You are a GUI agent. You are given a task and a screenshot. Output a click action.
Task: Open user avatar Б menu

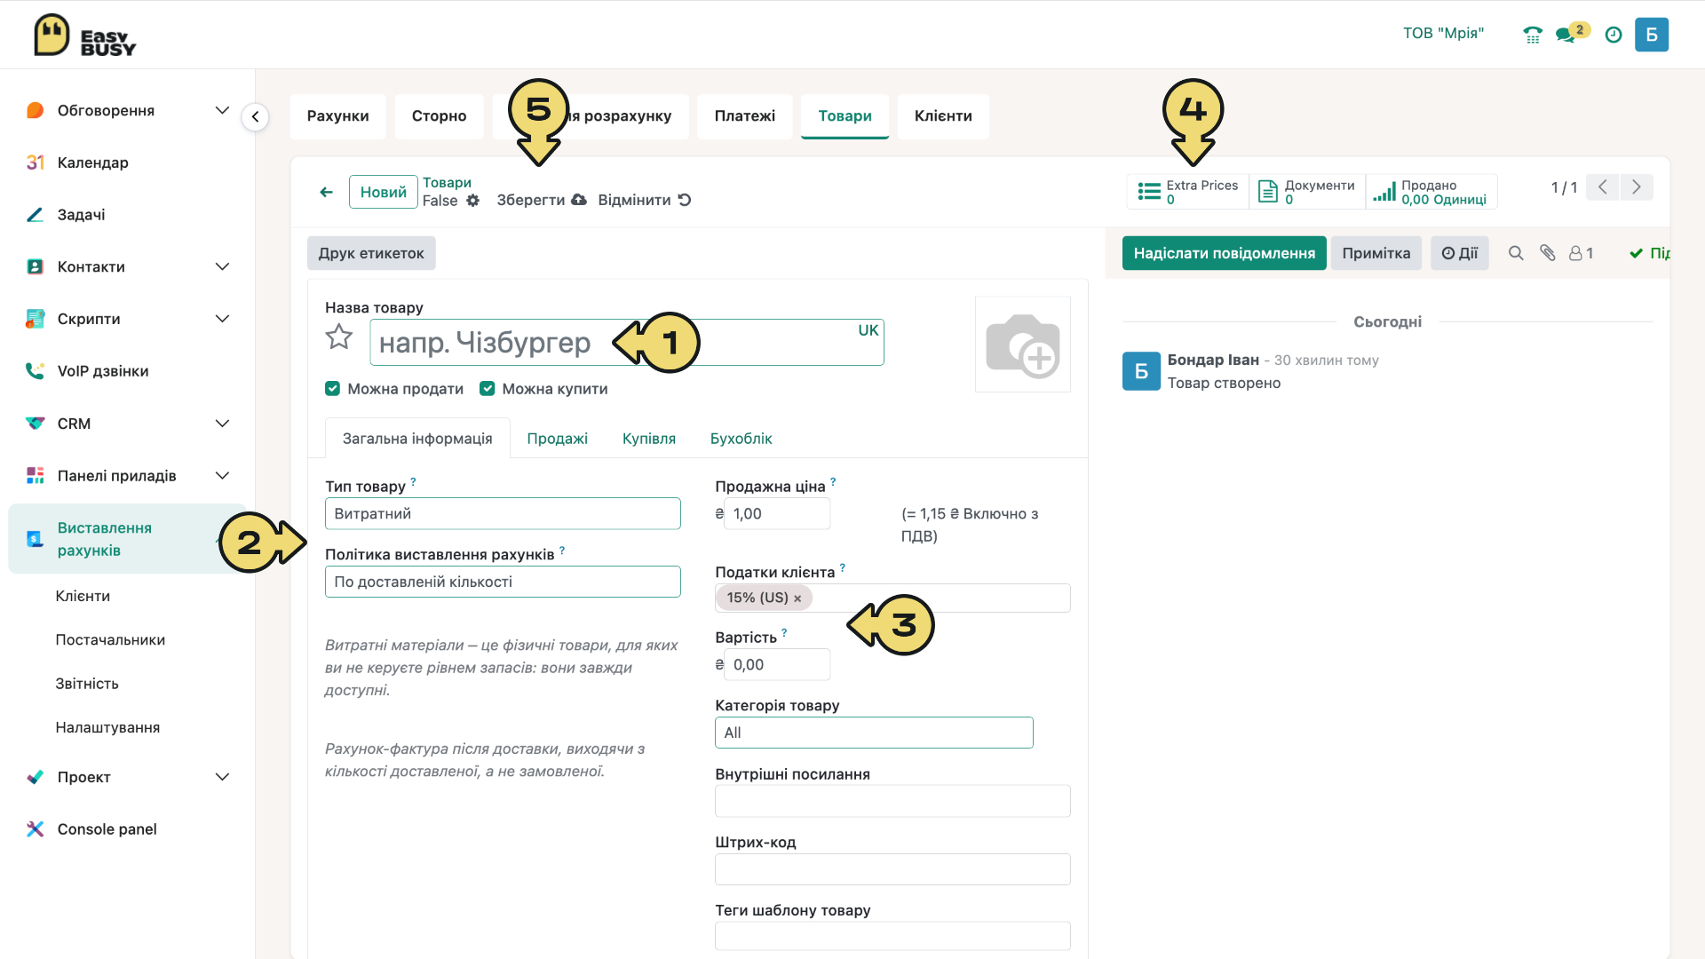coord(1652,35)
